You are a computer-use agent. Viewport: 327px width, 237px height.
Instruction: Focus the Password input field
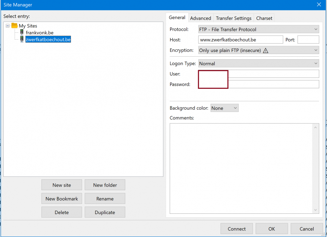point(259,84)
